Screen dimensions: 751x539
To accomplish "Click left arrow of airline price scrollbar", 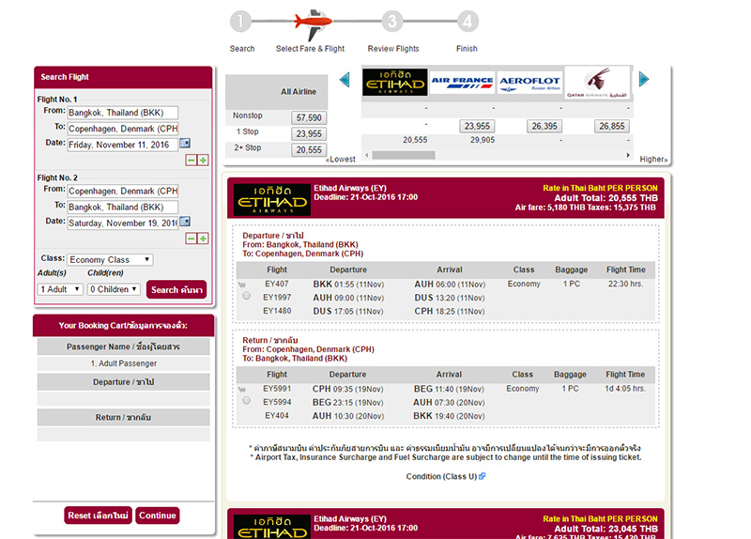I will 367,155.
